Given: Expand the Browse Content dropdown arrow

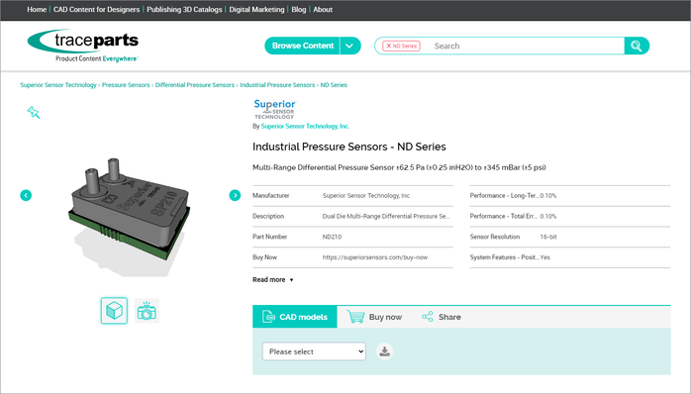Looking at the screenshot, I should (349, 46).
